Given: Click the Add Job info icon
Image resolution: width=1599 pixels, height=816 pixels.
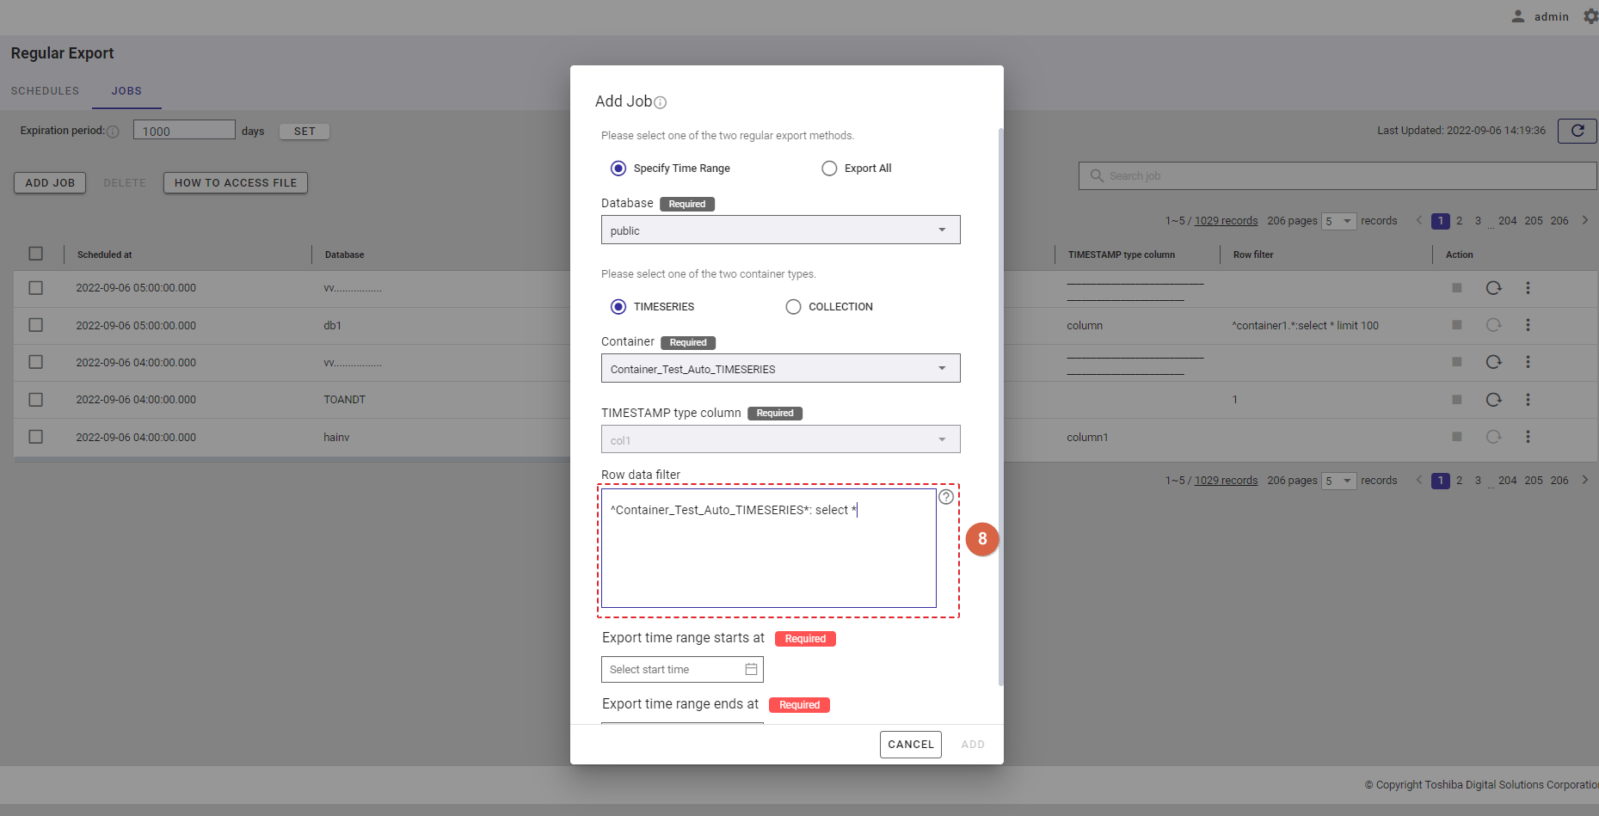Looking at the screenshot, I should (x=660, y=102).
